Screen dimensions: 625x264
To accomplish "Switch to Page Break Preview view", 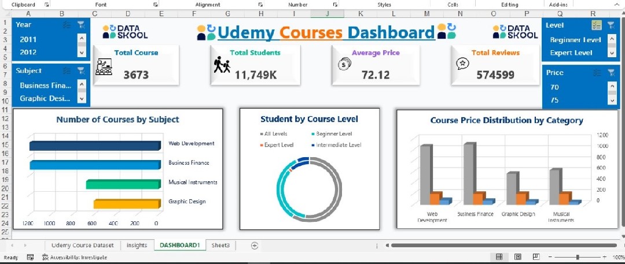I will pos(536,257).
